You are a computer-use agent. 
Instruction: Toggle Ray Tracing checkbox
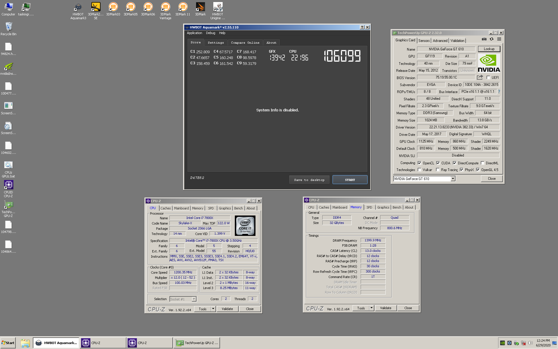(438, 170)
